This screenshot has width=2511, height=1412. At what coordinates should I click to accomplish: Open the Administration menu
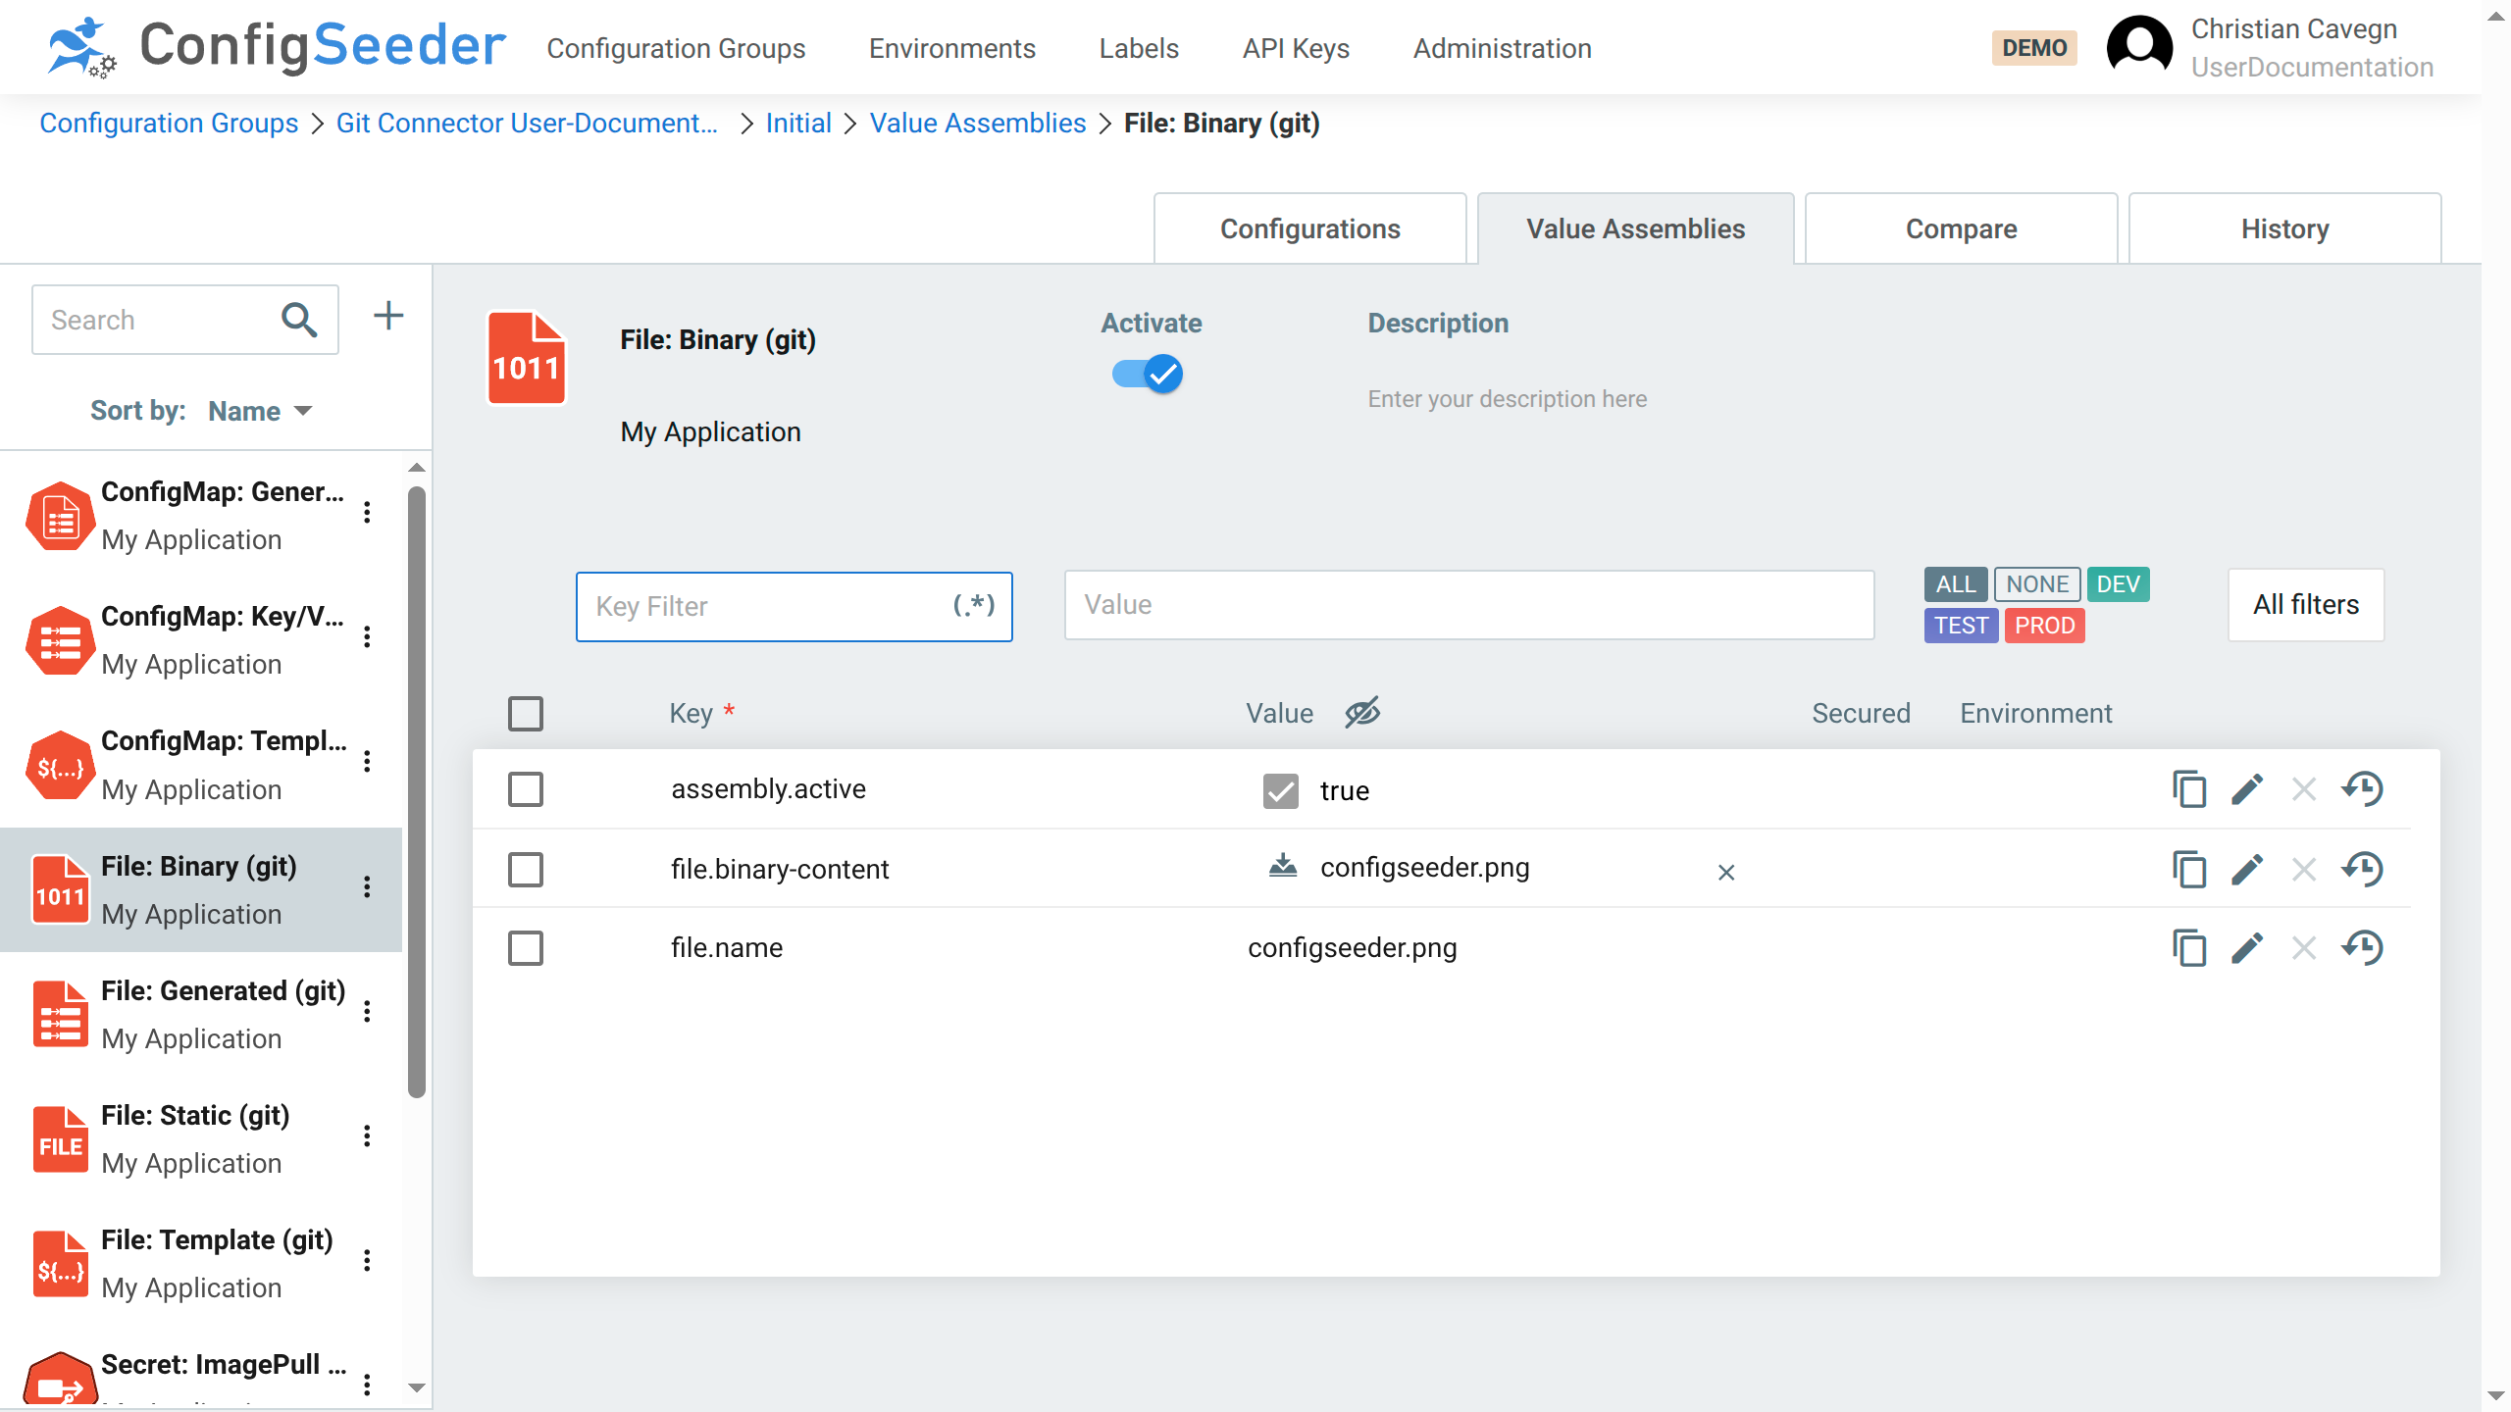click(x=1502, y=48)
